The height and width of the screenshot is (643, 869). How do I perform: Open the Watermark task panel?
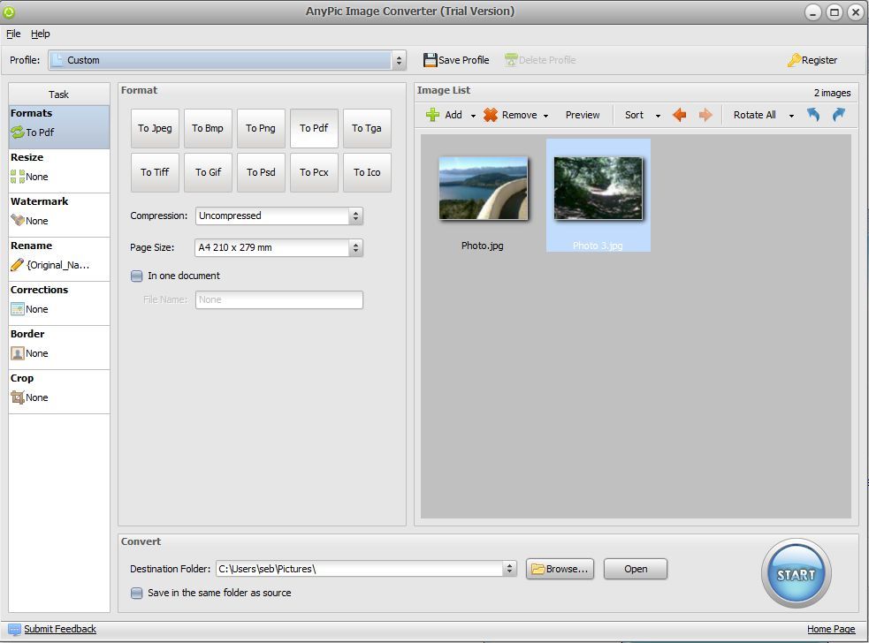(x=40, y=201)
